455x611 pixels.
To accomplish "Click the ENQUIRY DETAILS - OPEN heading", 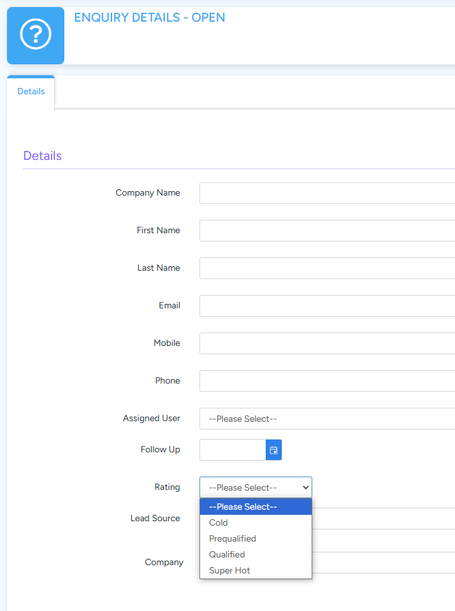I will pos(149,18).
